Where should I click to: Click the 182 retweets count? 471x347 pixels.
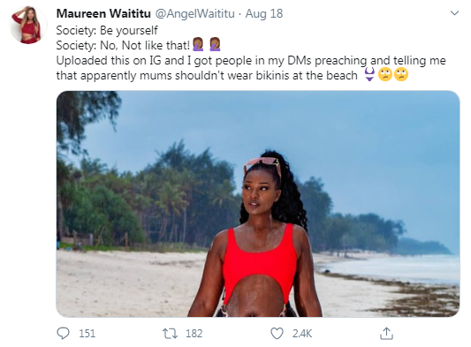pyautogui.click(x=194, y=334)
